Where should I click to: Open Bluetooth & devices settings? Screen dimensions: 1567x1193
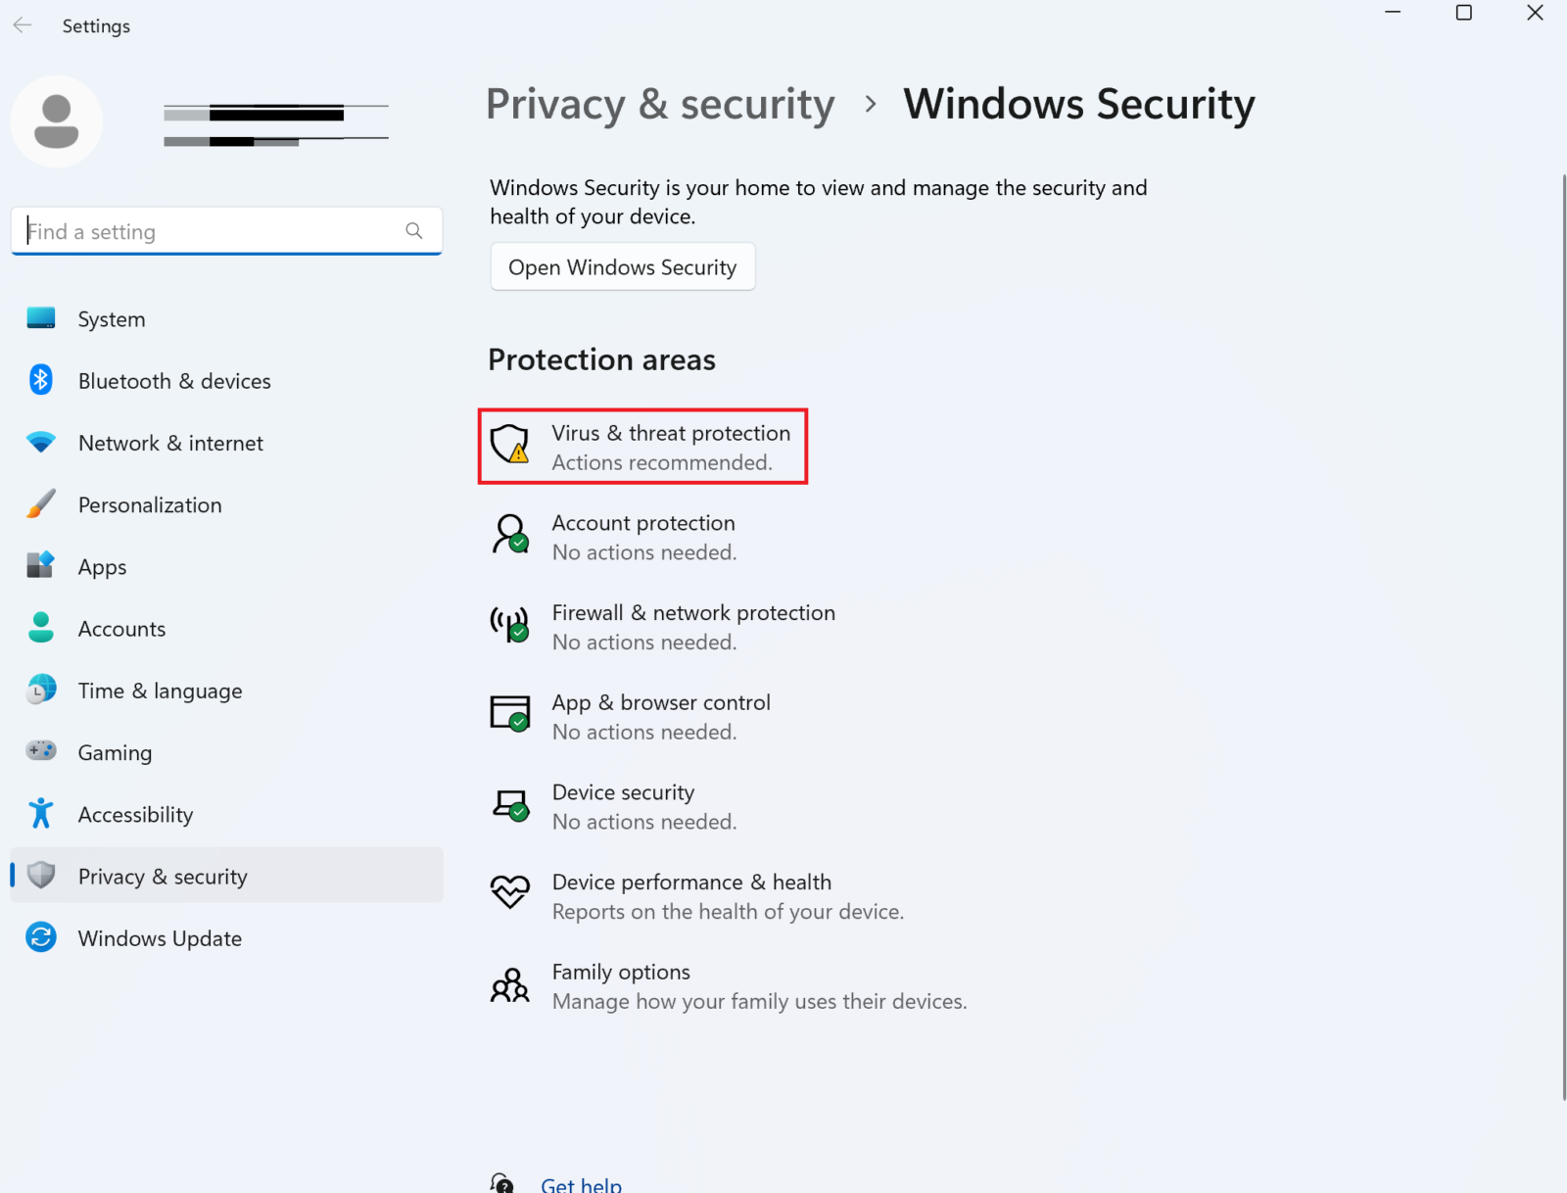coord(174,381)
